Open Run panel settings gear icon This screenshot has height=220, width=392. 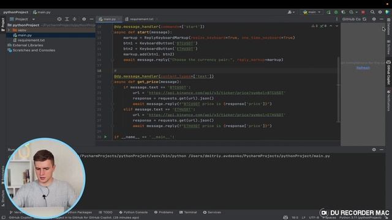click(x=374, y=150)
